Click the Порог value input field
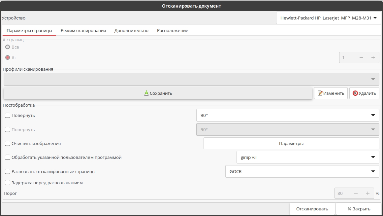The height and width of the screenshot is (216, 383). tap(343, 193)
